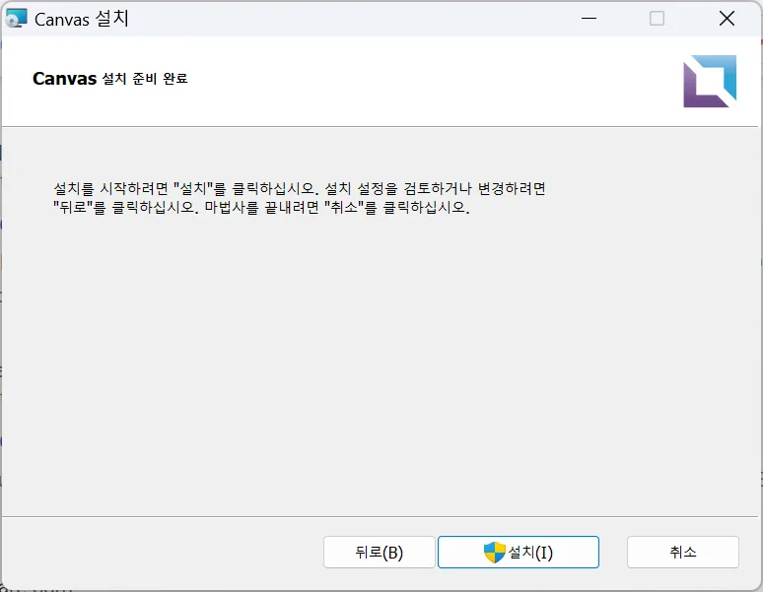Minimize the Canvas 설치 window
Screen dimensions: 763x592
[x=589, y=19]
